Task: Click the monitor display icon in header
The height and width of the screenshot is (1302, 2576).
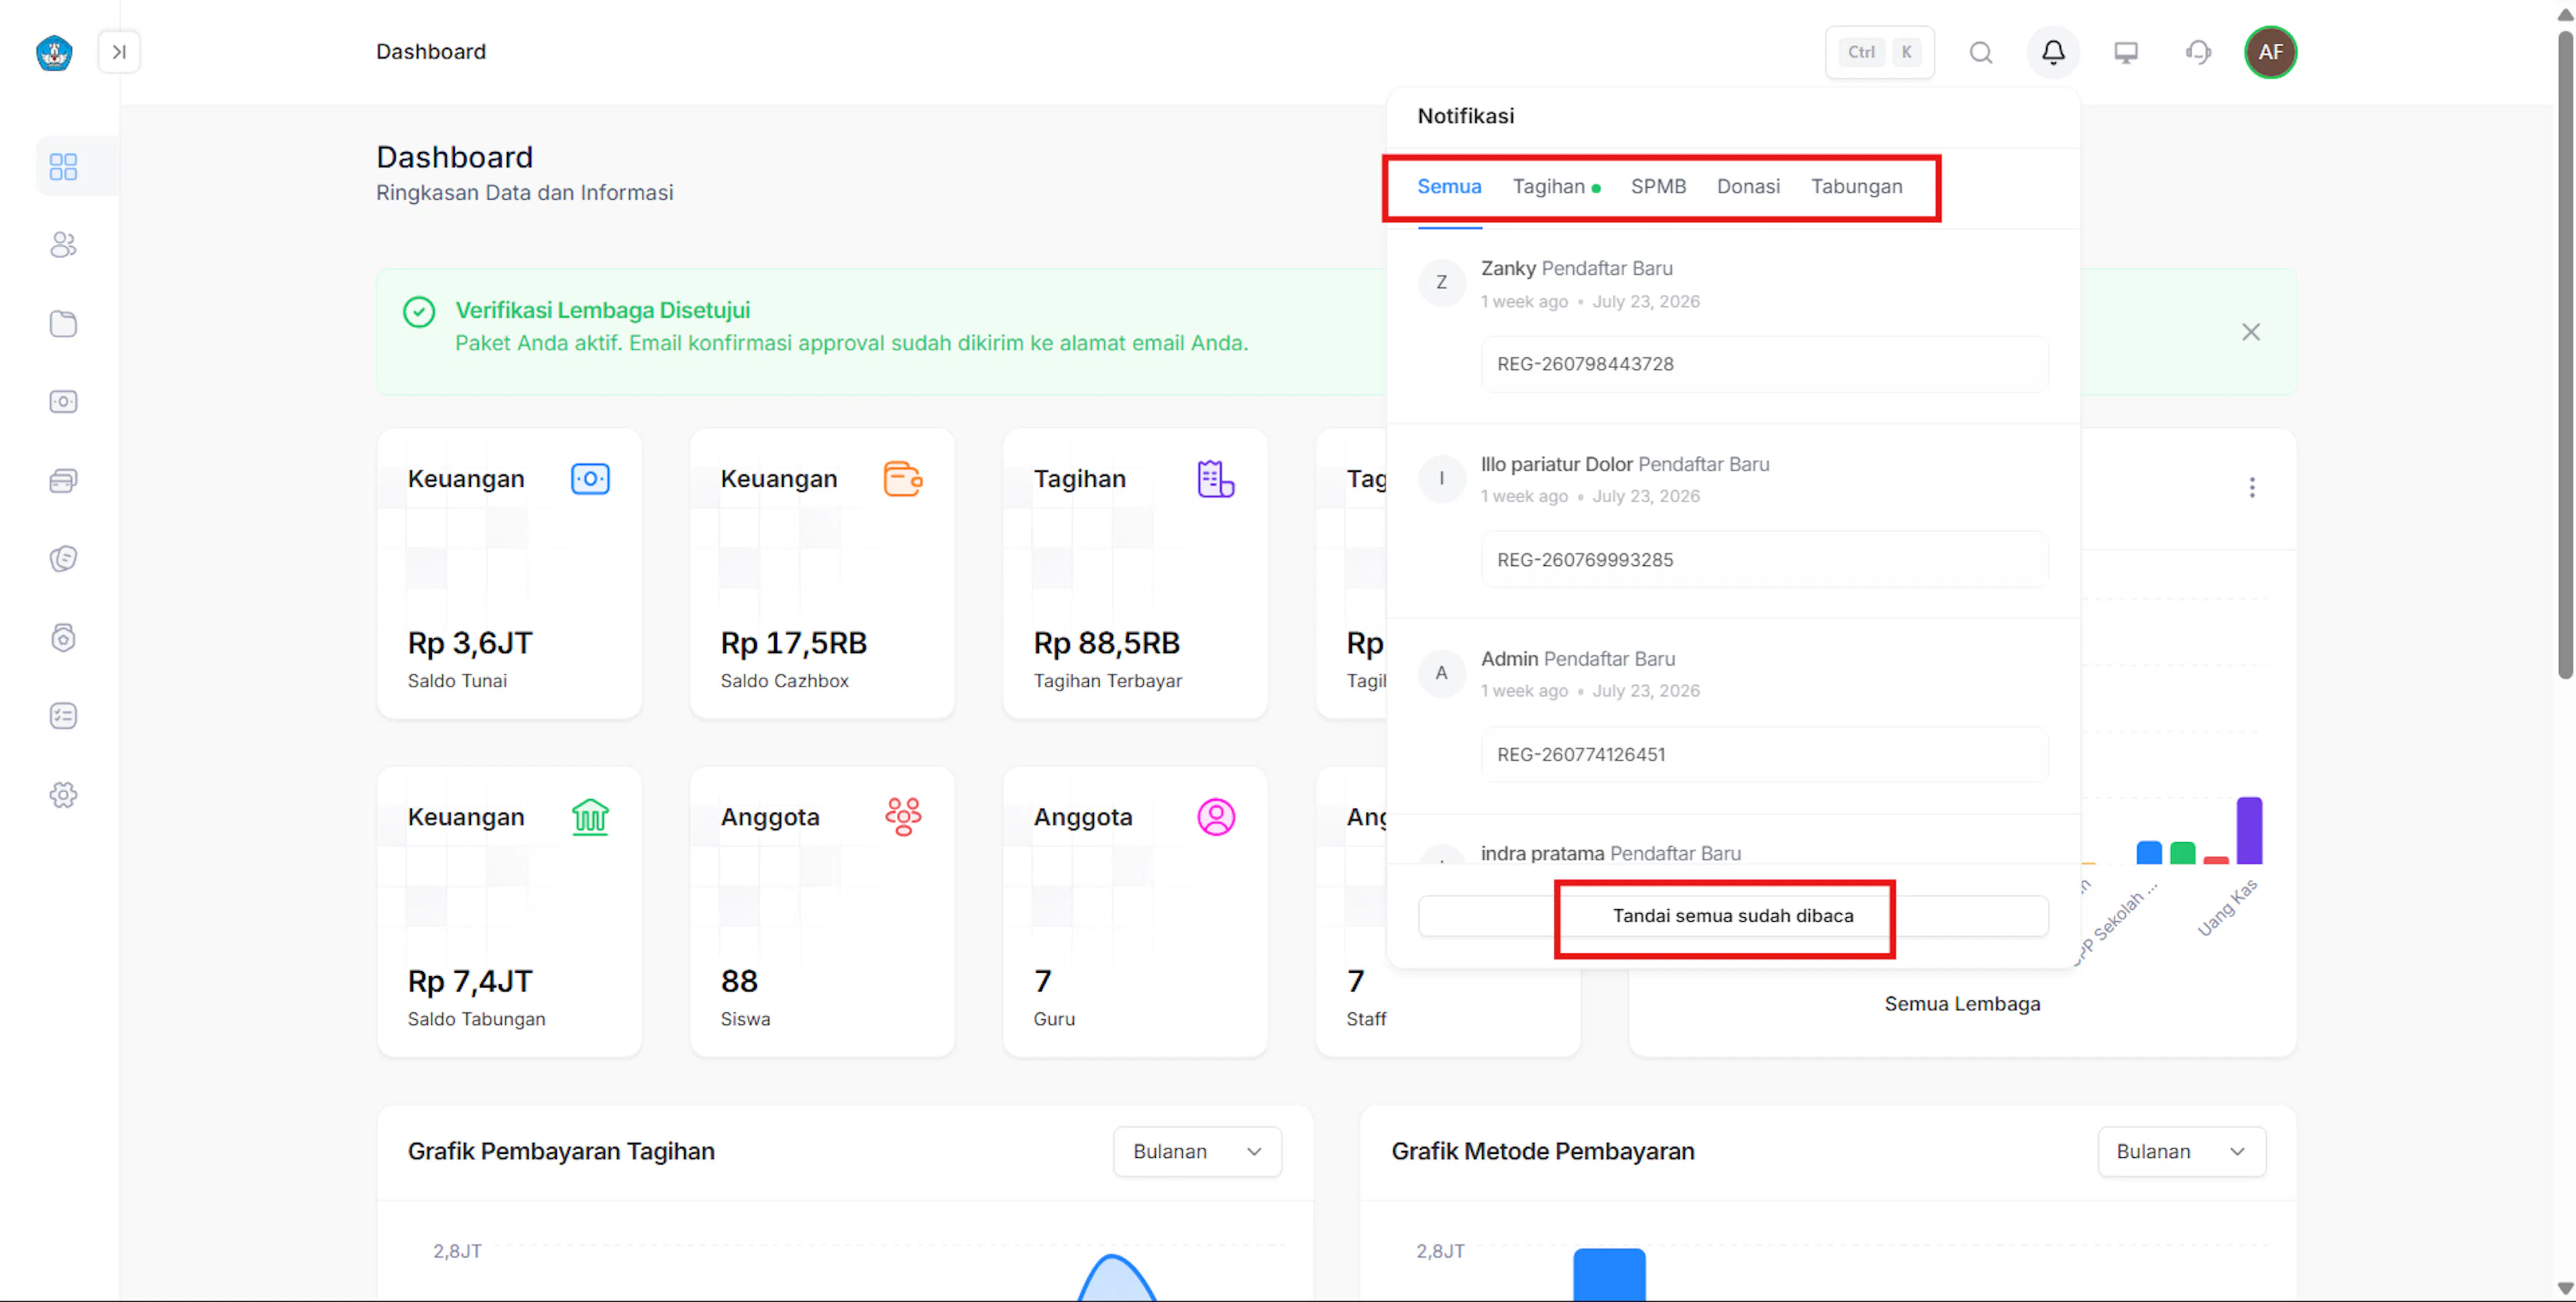Action: click(2125, 52)
